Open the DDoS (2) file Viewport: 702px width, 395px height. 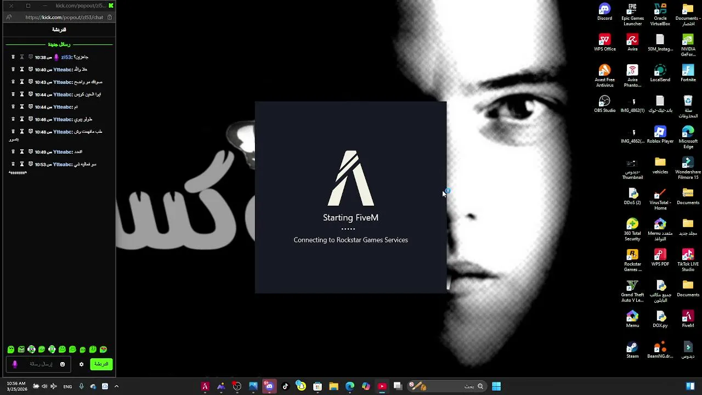[632, 196]
